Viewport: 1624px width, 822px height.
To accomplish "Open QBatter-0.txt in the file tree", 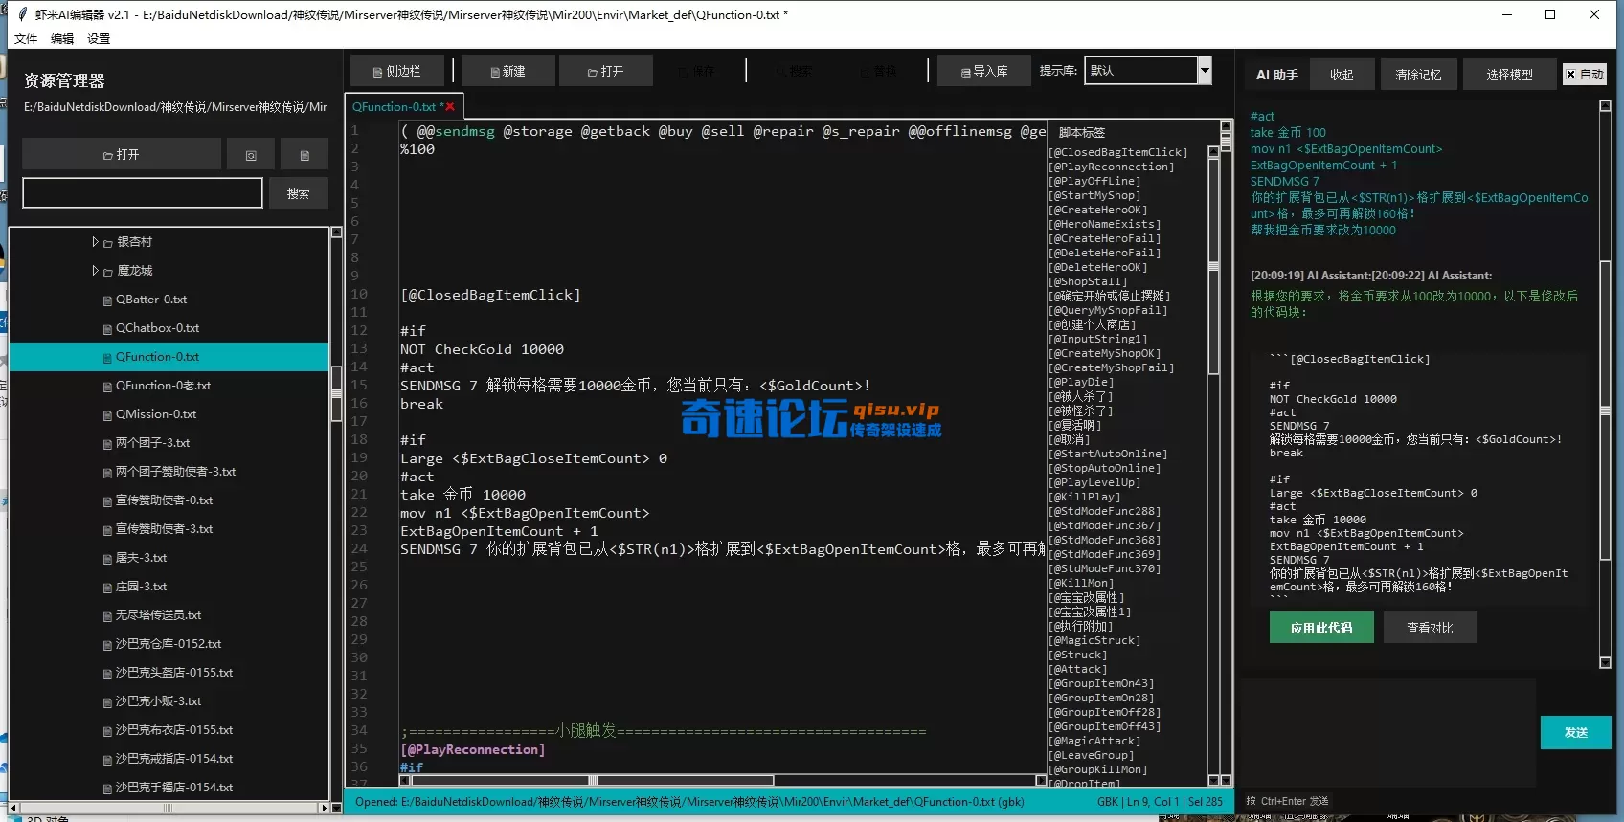I will pos(151,300).
